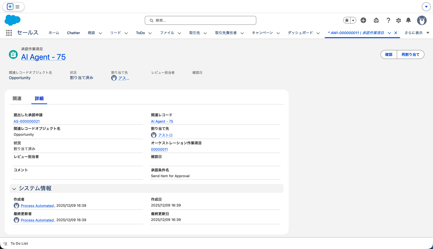Click the avatar beside the アストロ link
The height and width of the screenshot is (249, 433).
pos(154,135)
